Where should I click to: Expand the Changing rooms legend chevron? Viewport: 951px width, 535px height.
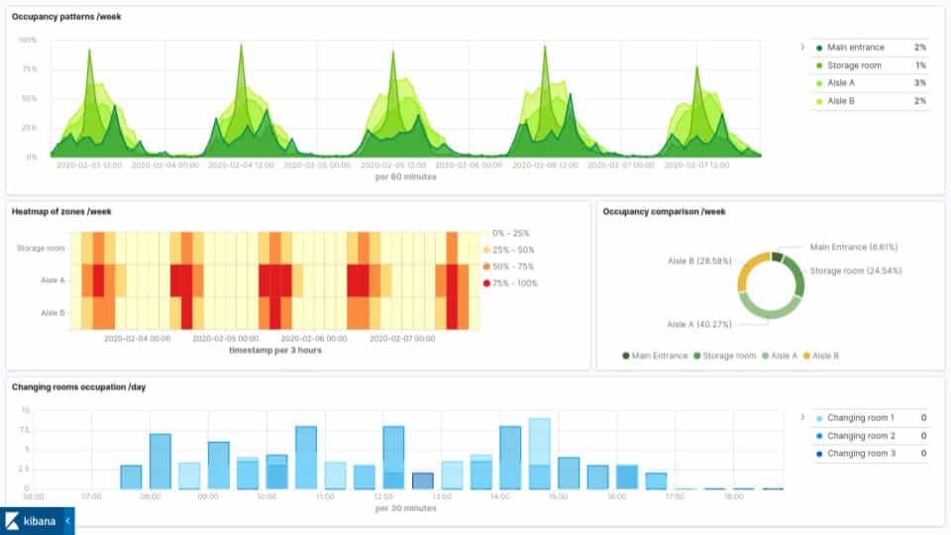point(802,417)
